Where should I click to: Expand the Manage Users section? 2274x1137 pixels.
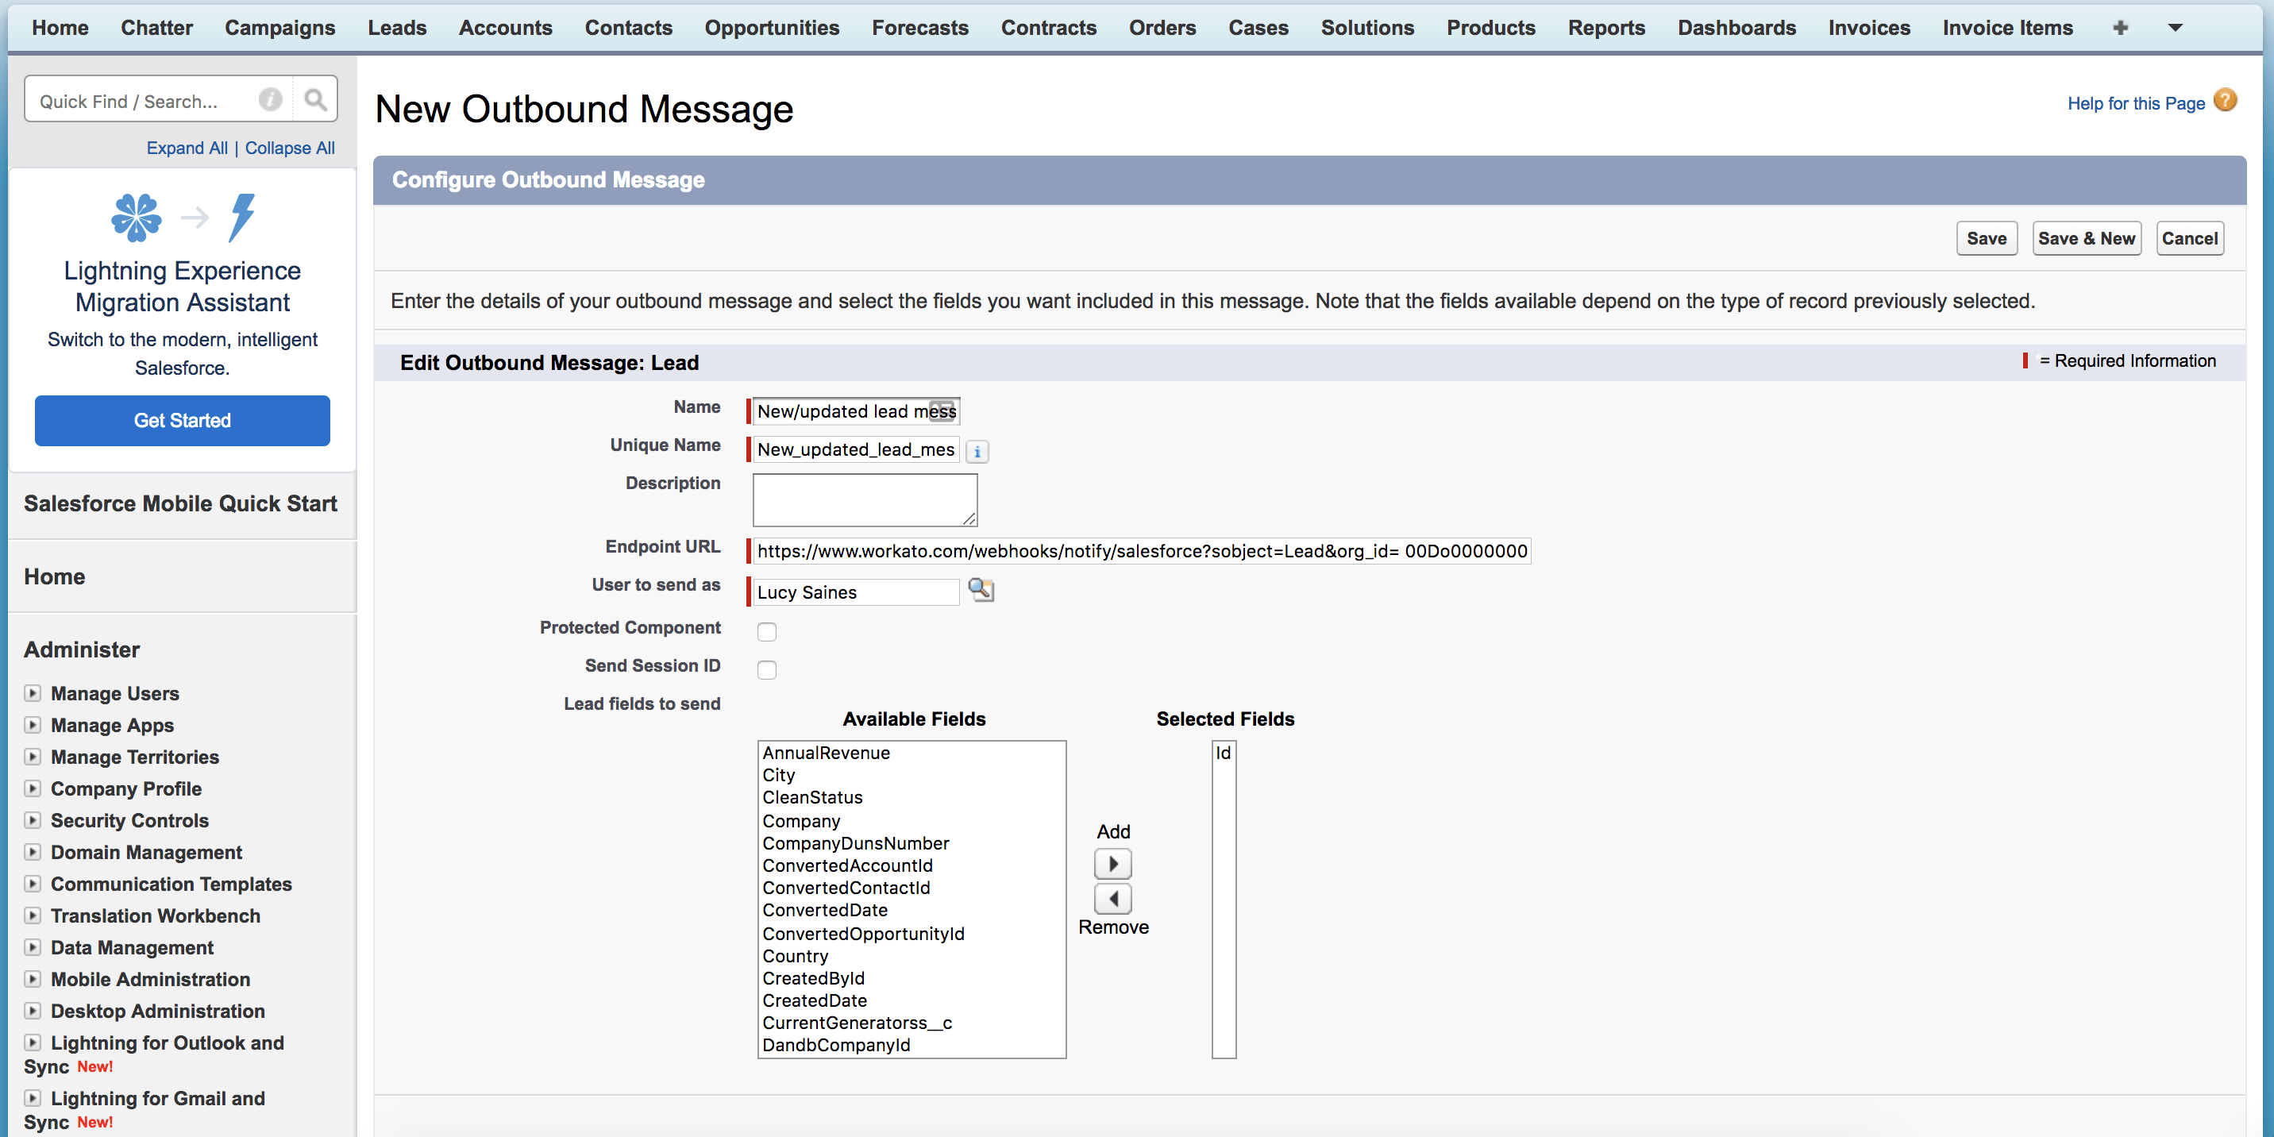click(x=33, y=693)
